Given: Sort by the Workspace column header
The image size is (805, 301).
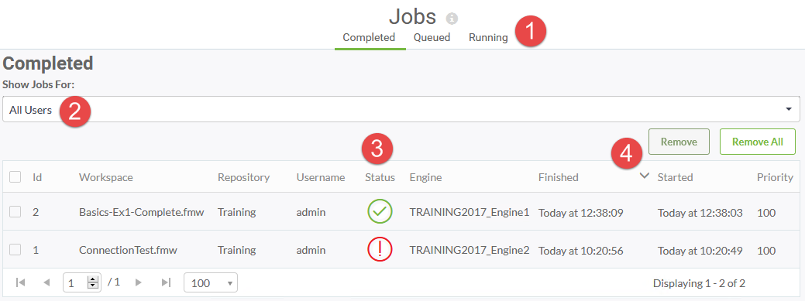Looking at the screenshot, I should [x=106, y=177].
